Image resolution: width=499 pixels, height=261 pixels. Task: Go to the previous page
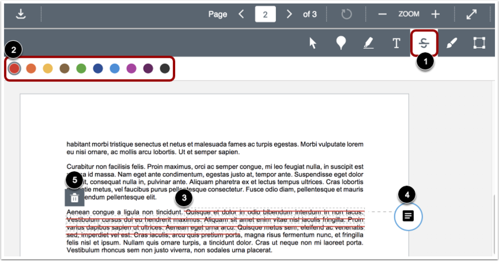241,14
